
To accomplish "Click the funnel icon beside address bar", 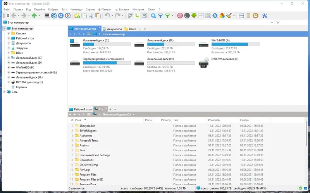I will click(278, 22).
